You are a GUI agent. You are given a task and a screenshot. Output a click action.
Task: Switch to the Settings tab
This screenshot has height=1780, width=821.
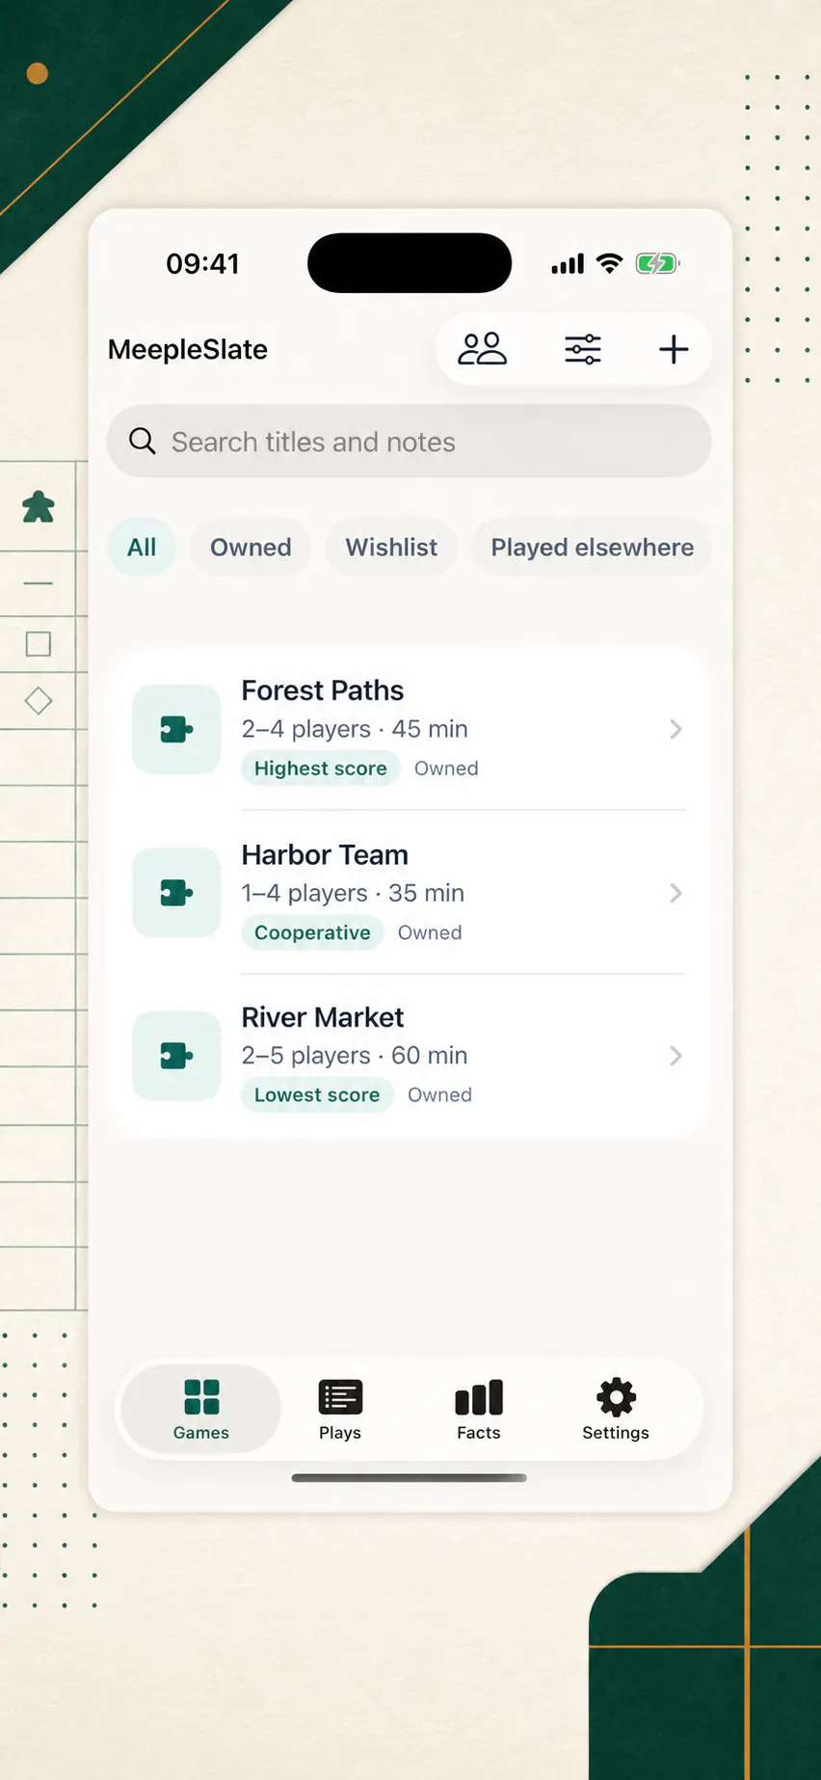[616, 1410]
